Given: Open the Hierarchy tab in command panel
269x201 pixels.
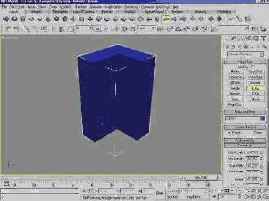Looking at the screenshot, I should pos(241,38).
